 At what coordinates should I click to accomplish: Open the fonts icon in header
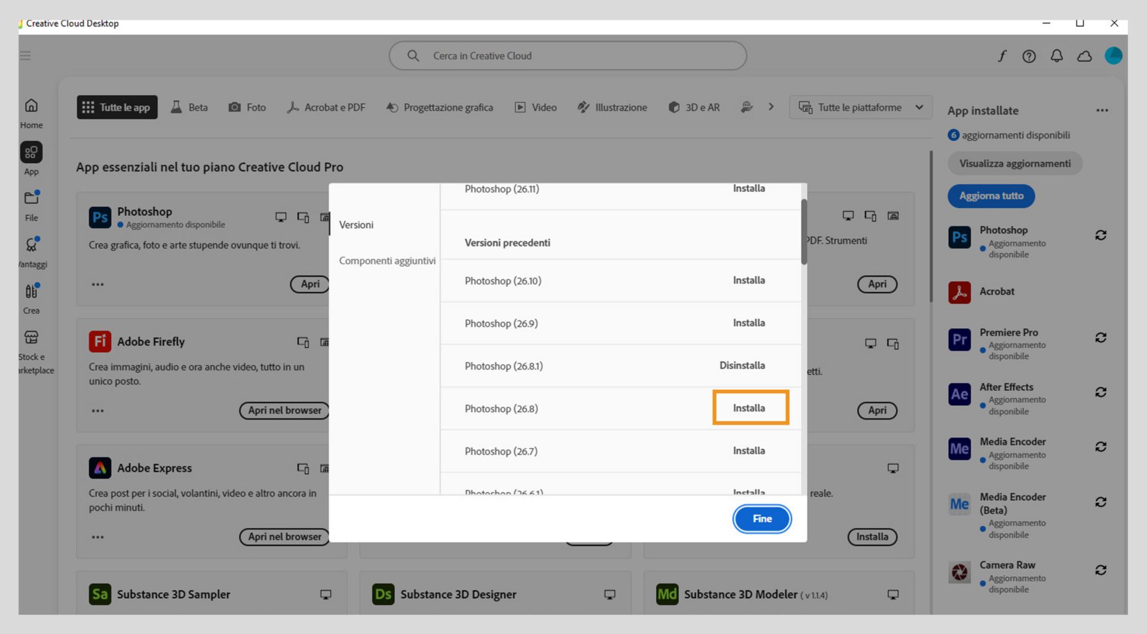pos(1002,56)
